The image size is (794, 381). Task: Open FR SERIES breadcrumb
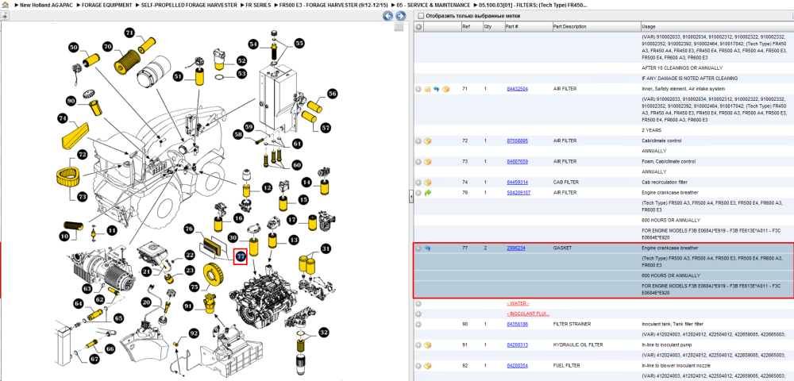[x=258, y=5]
